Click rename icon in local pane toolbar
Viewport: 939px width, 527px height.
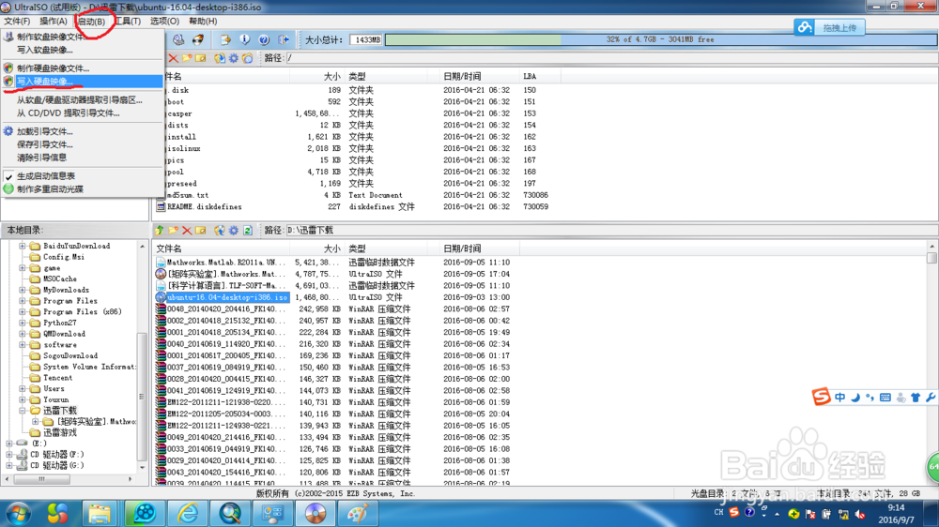click(x=201, y=231)
